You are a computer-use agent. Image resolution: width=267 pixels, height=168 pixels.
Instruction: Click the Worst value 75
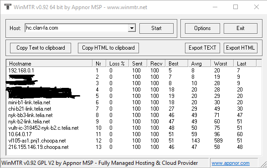(217, 128)
